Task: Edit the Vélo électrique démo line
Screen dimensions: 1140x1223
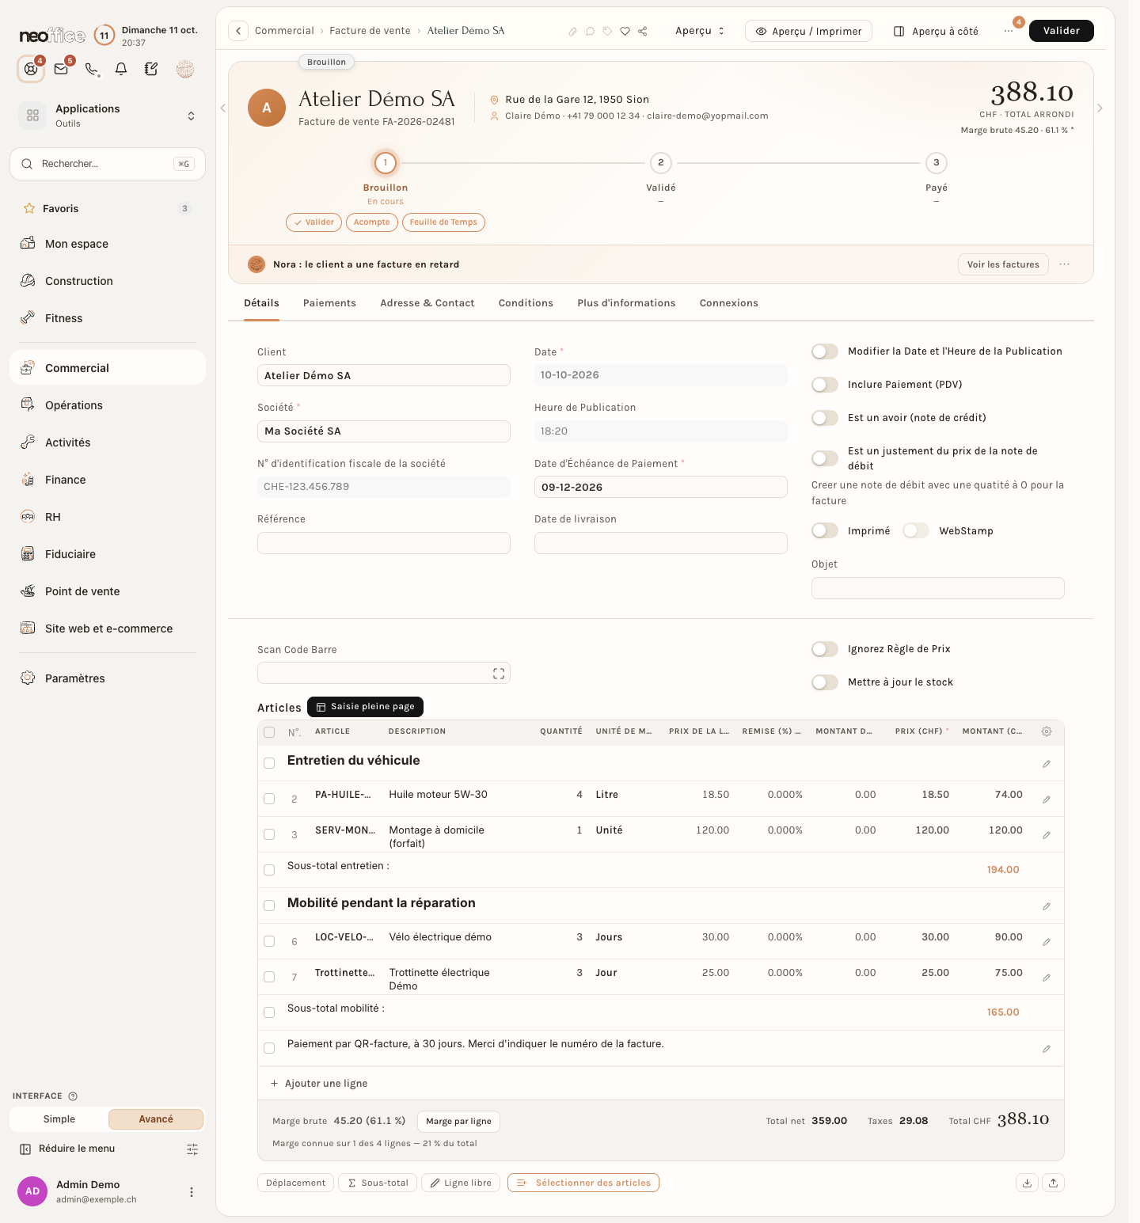Action: point(1047,942)
